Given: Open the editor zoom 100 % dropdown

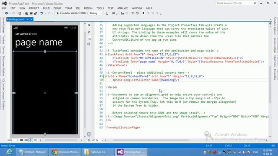Looking at the screenshot, I should coord(102,140).
